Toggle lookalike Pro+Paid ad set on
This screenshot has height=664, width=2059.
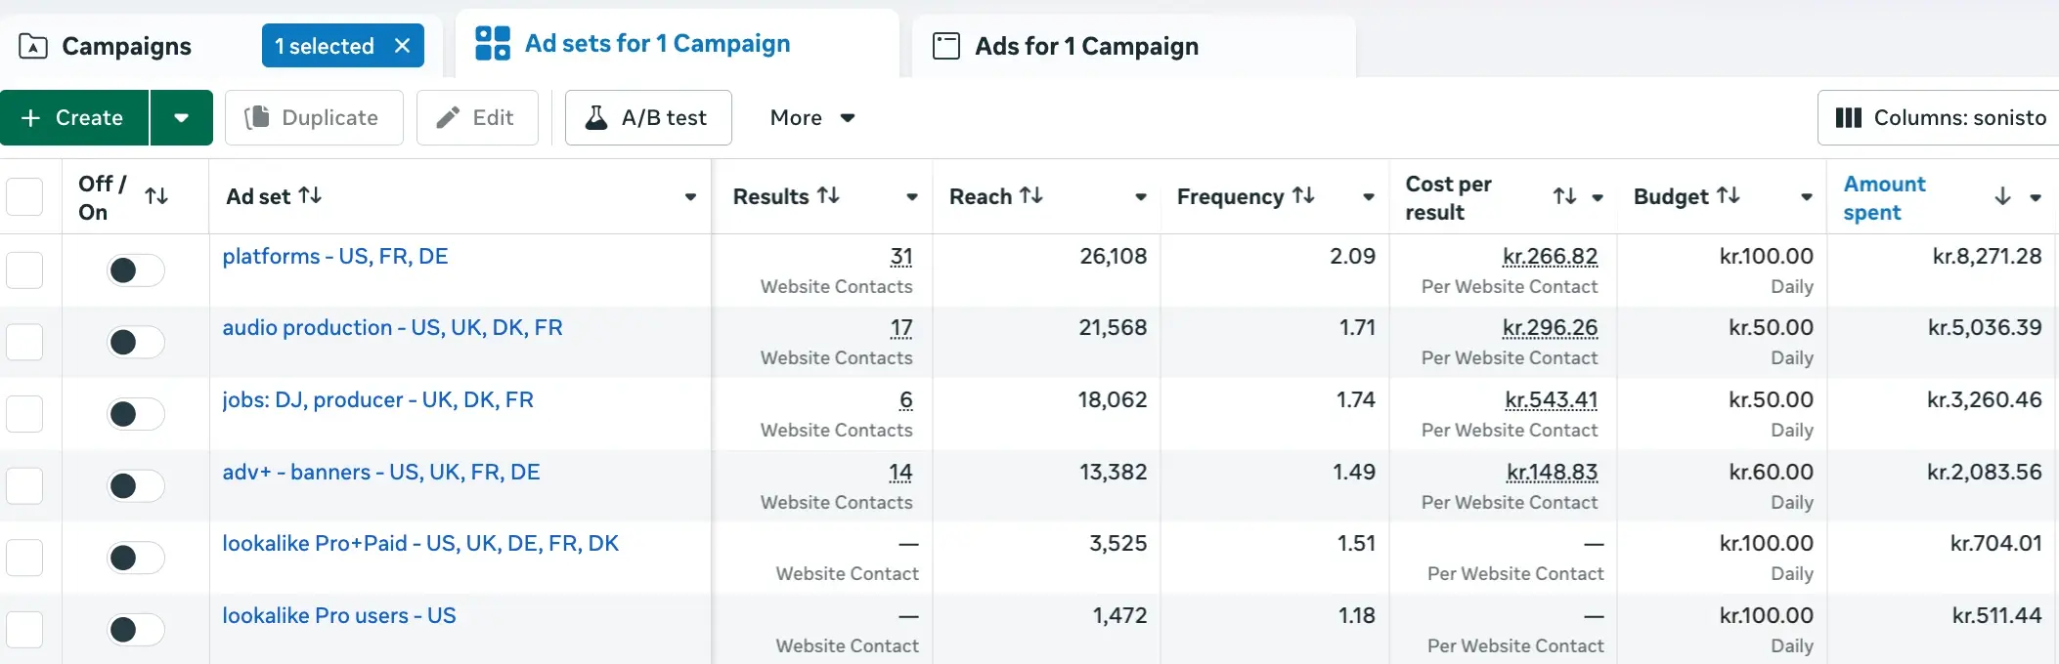pyautogui.click(x=135, y=558)
